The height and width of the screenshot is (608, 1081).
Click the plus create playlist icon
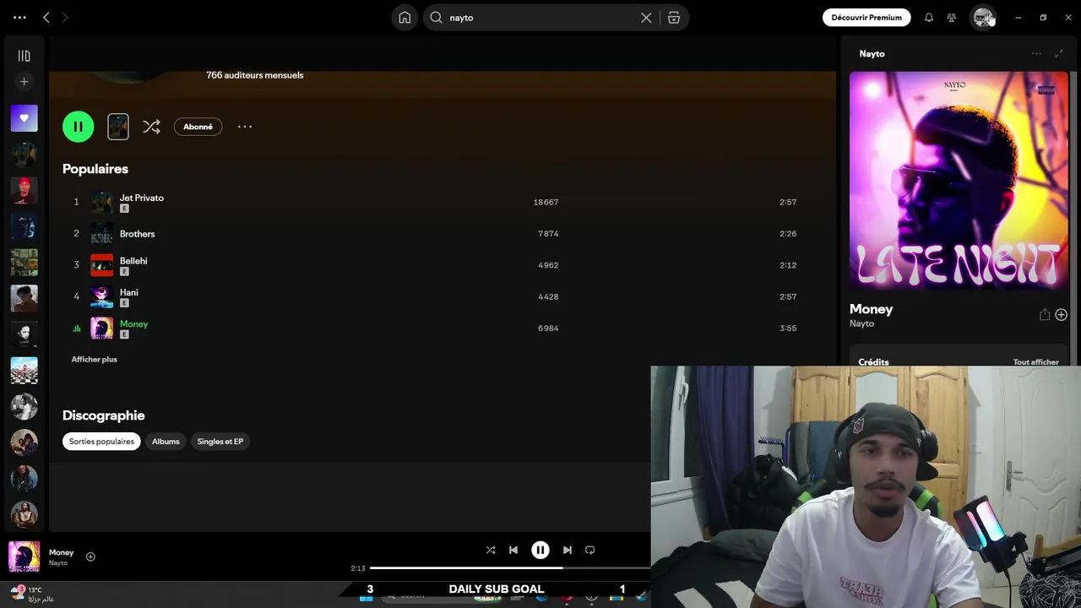(x=24, y=82)
